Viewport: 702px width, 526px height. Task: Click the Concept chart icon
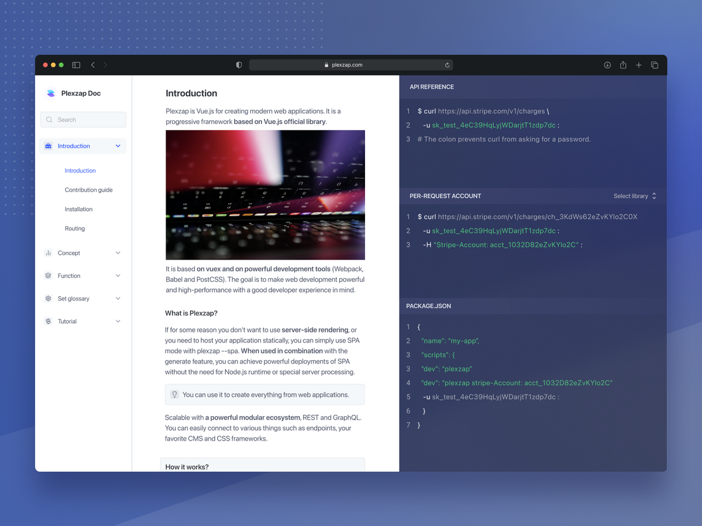[x=48, y=253]
